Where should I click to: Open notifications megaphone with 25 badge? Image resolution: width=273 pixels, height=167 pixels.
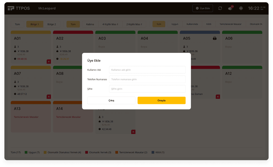(230, 8)
